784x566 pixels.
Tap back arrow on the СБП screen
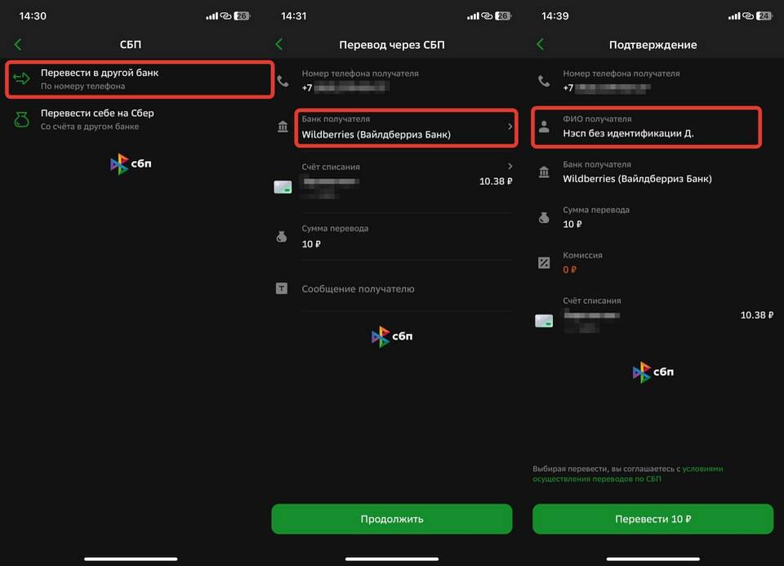point(18,44)
